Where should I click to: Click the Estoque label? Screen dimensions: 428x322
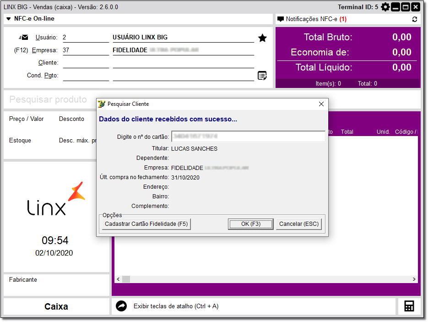point(20,140)
